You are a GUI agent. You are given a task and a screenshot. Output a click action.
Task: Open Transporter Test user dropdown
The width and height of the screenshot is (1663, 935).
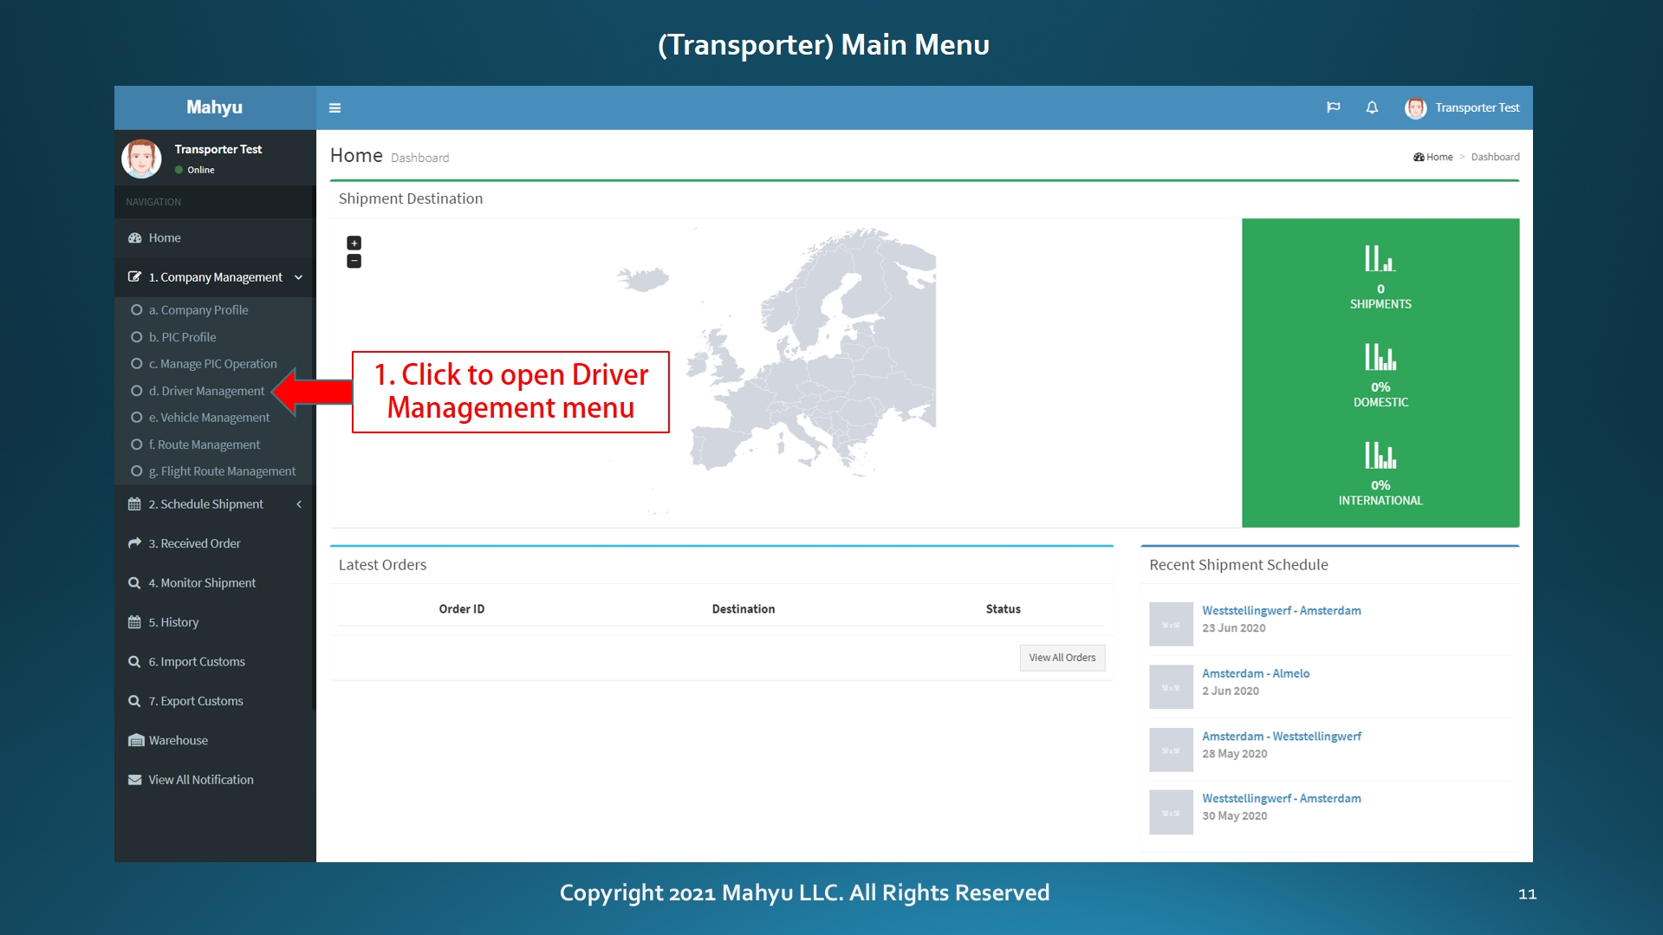1477,107
